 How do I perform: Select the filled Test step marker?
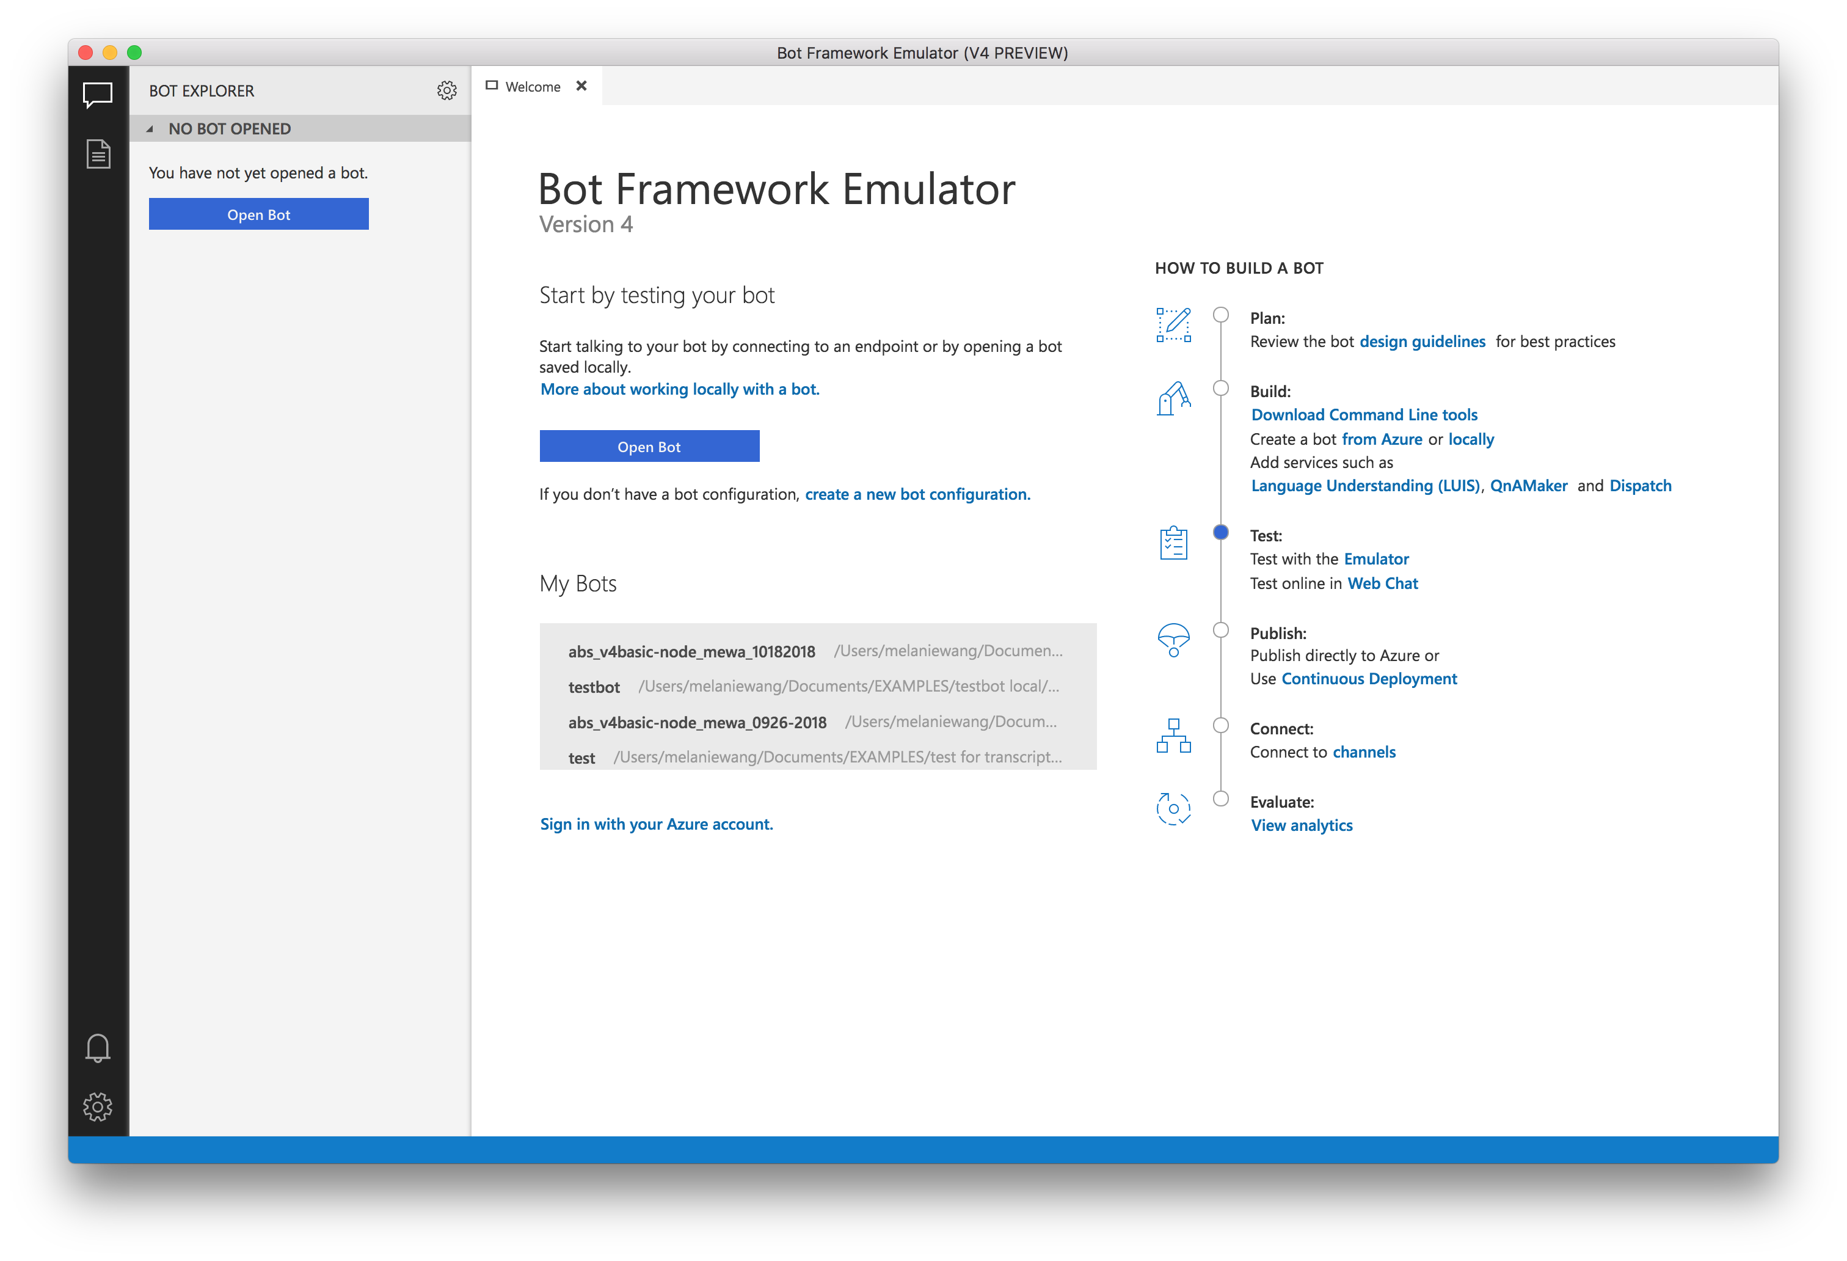click(1221, 532)
